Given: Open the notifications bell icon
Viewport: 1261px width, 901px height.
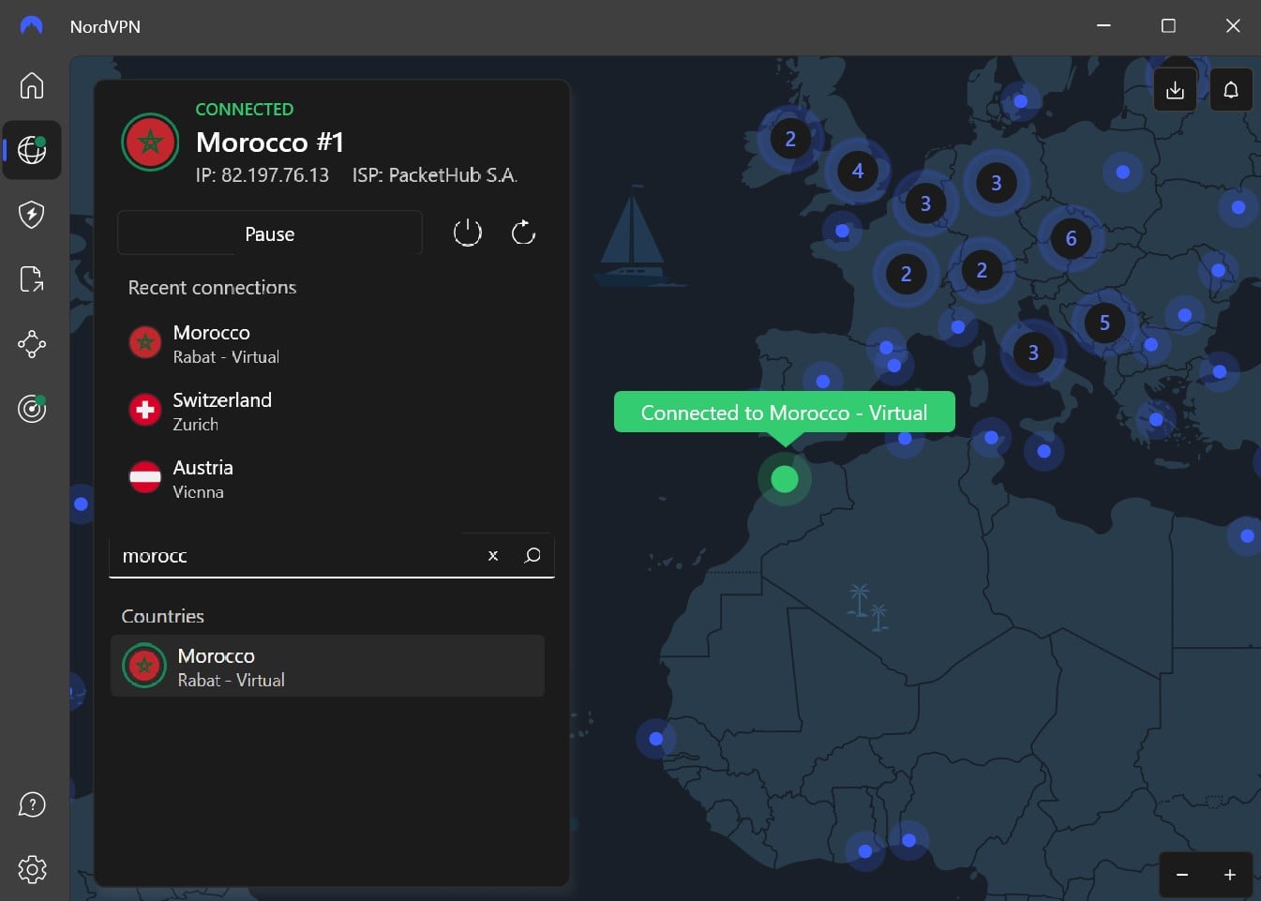Looking at the screenshot, I should point(1231,89).
